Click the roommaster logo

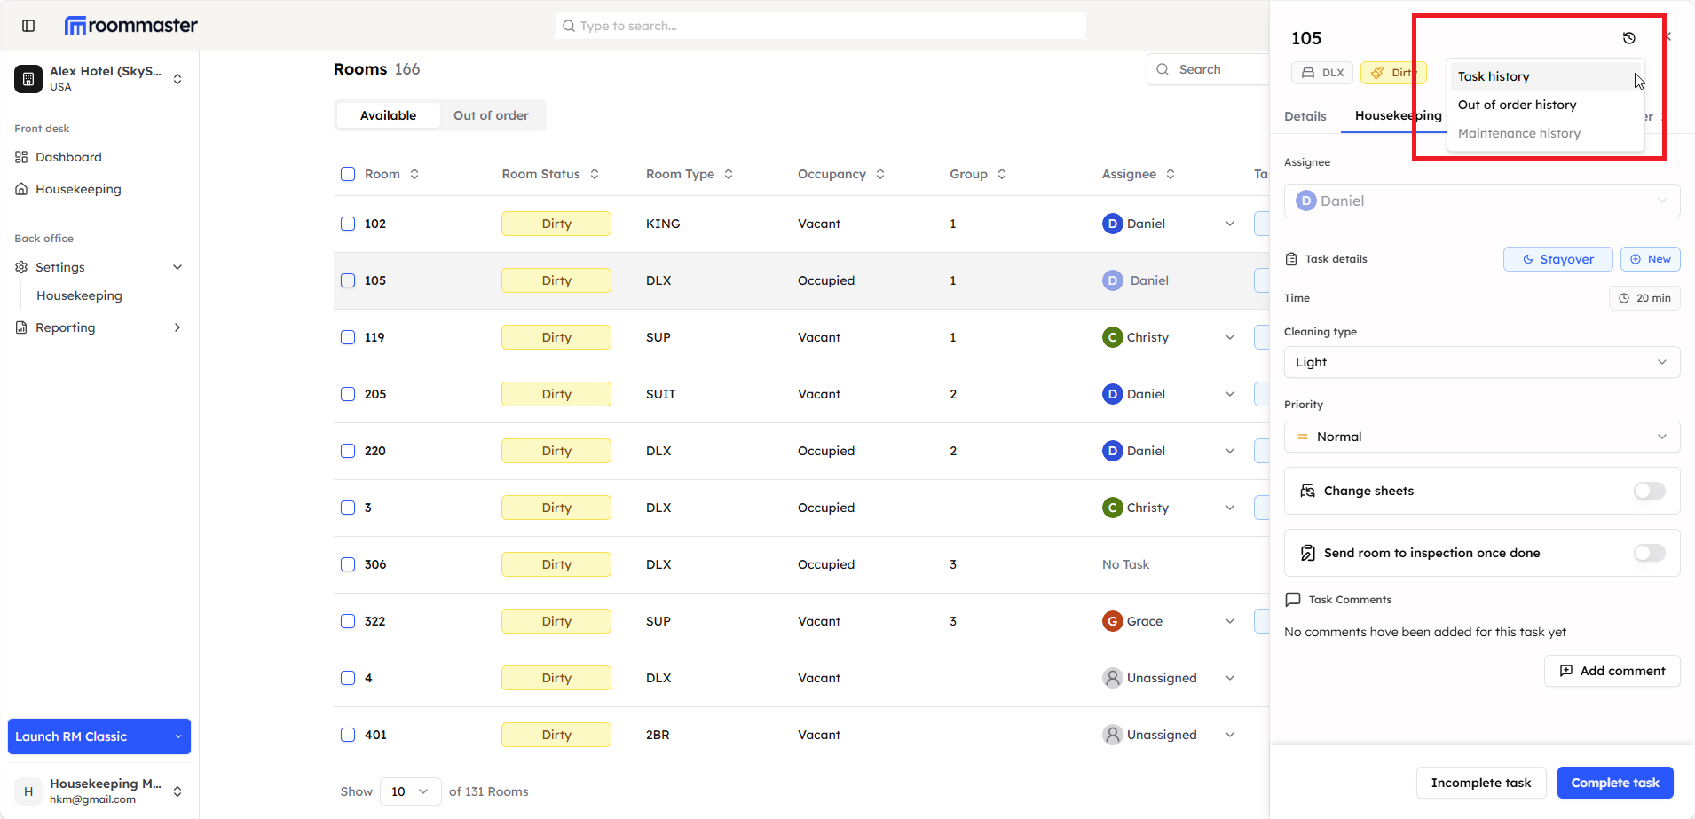(x=131, y=26)
